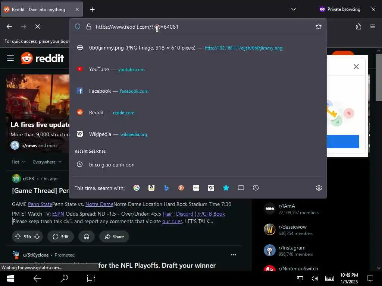Open r/news community link
Image resolution: width=382 pixels, height=286 pixels.
click(x=29, y=146)
